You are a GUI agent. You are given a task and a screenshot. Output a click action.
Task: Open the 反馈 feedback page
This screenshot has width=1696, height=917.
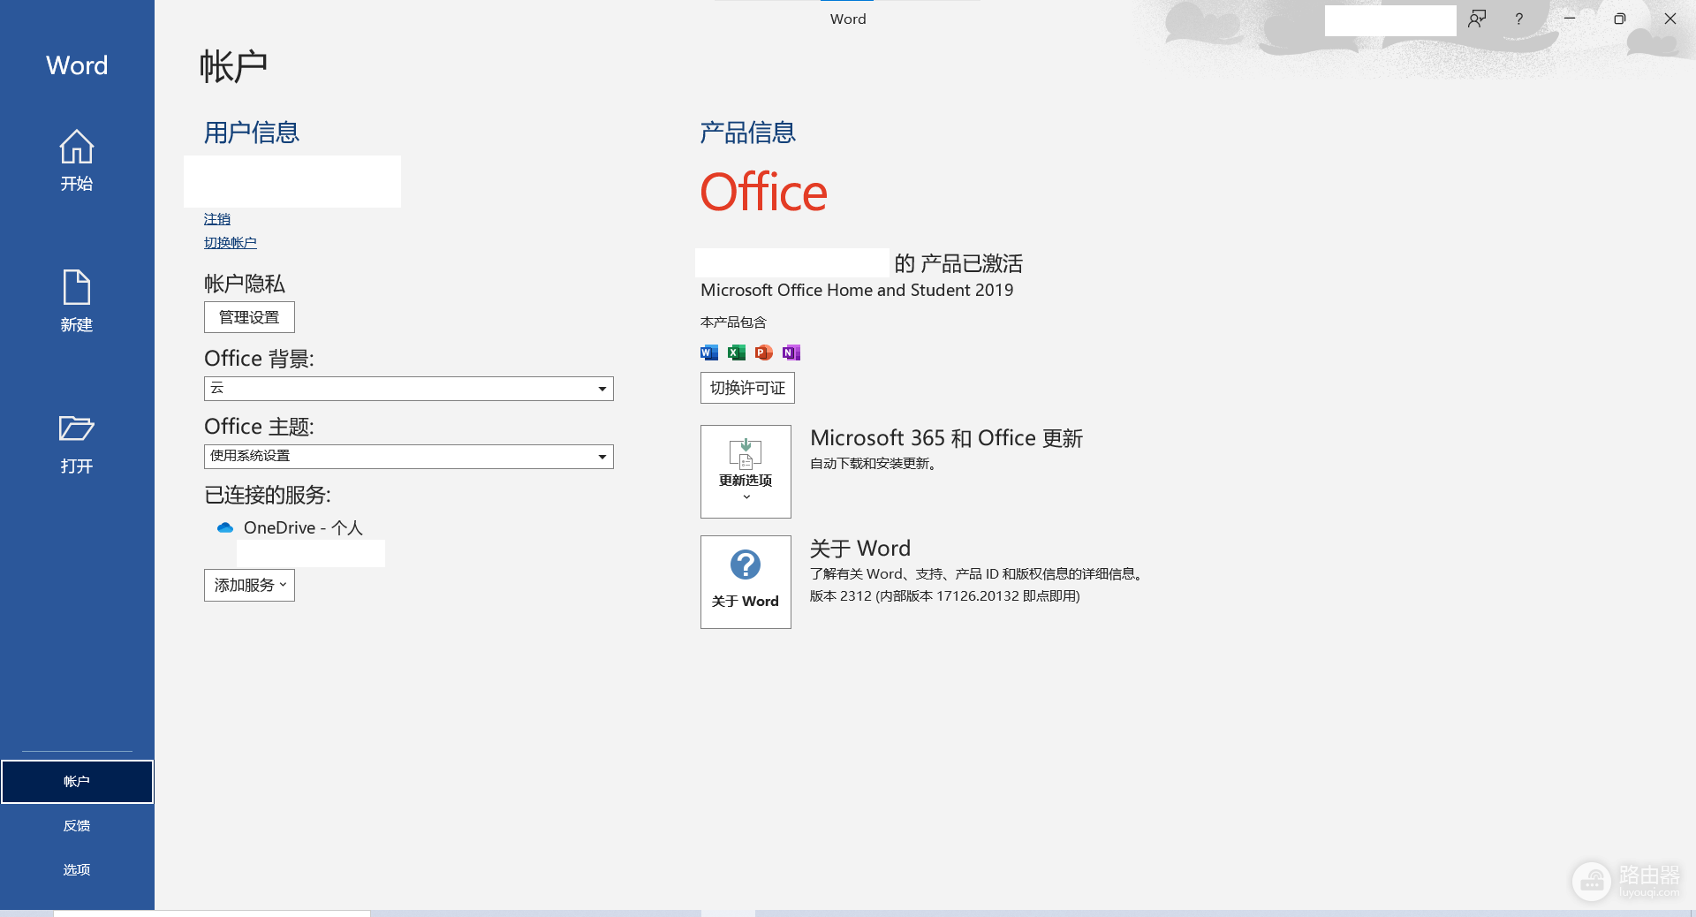click(77, 826)
